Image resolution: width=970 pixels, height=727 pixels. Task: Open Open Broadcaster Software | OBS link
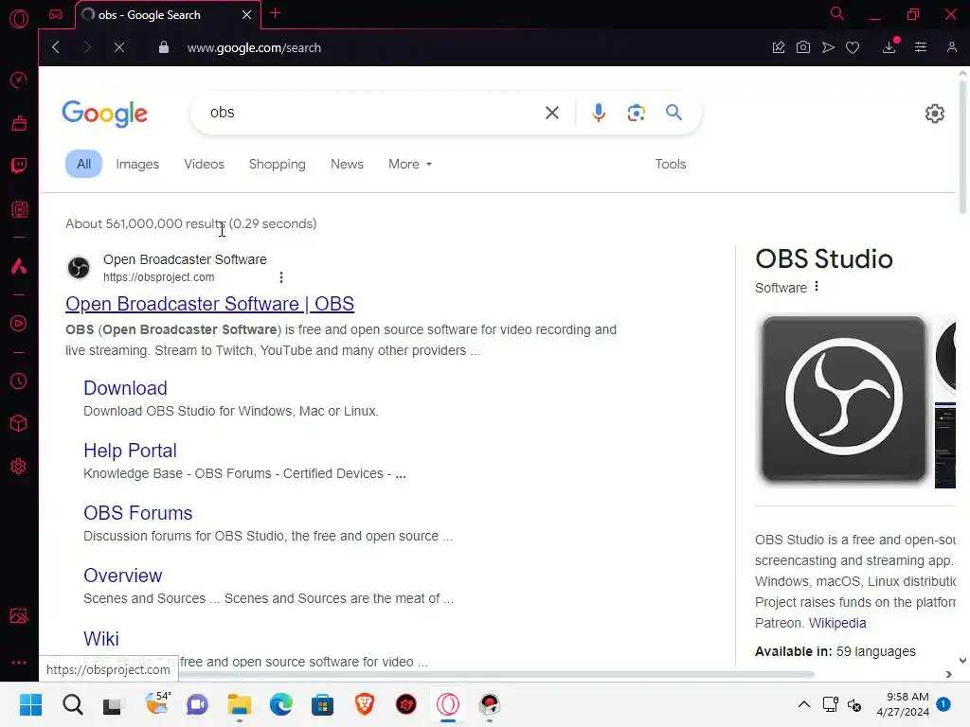(209, 304)
